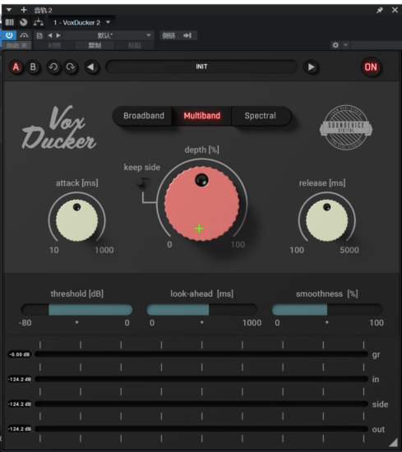
Task: Click the in meter value readout
Action: pyautogui.click(x=20, y=379)
